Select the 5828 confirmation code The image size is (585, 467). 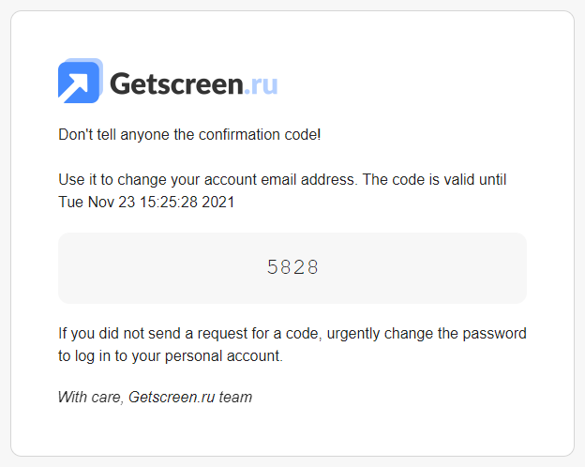pyautogui.click(x=292, y=267)
